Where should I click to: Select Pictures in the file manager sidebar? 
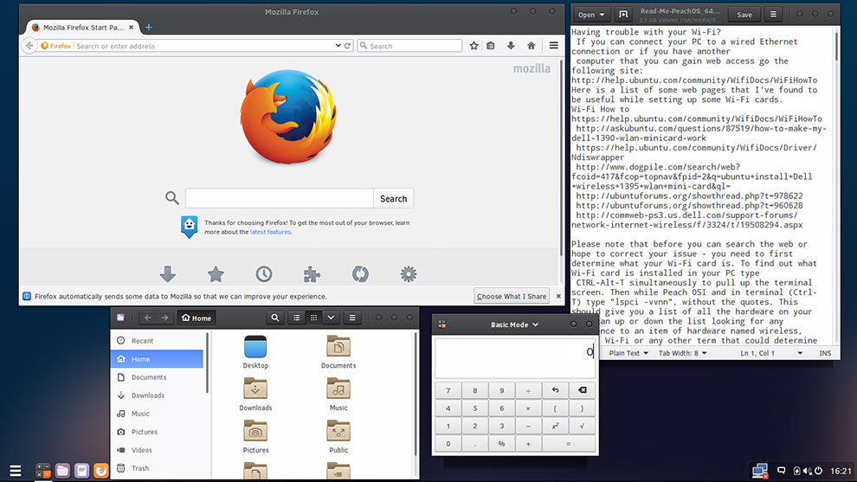(x=158, y=432)
